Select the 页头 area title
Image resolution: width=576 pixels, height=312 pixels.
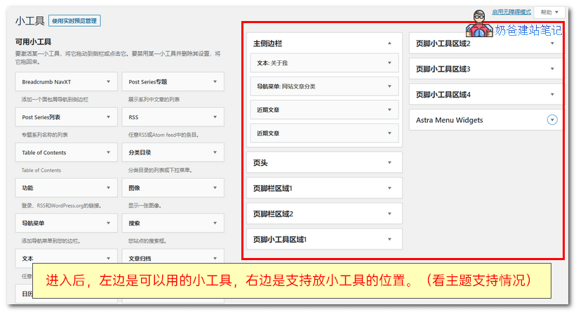pos(260,163)
